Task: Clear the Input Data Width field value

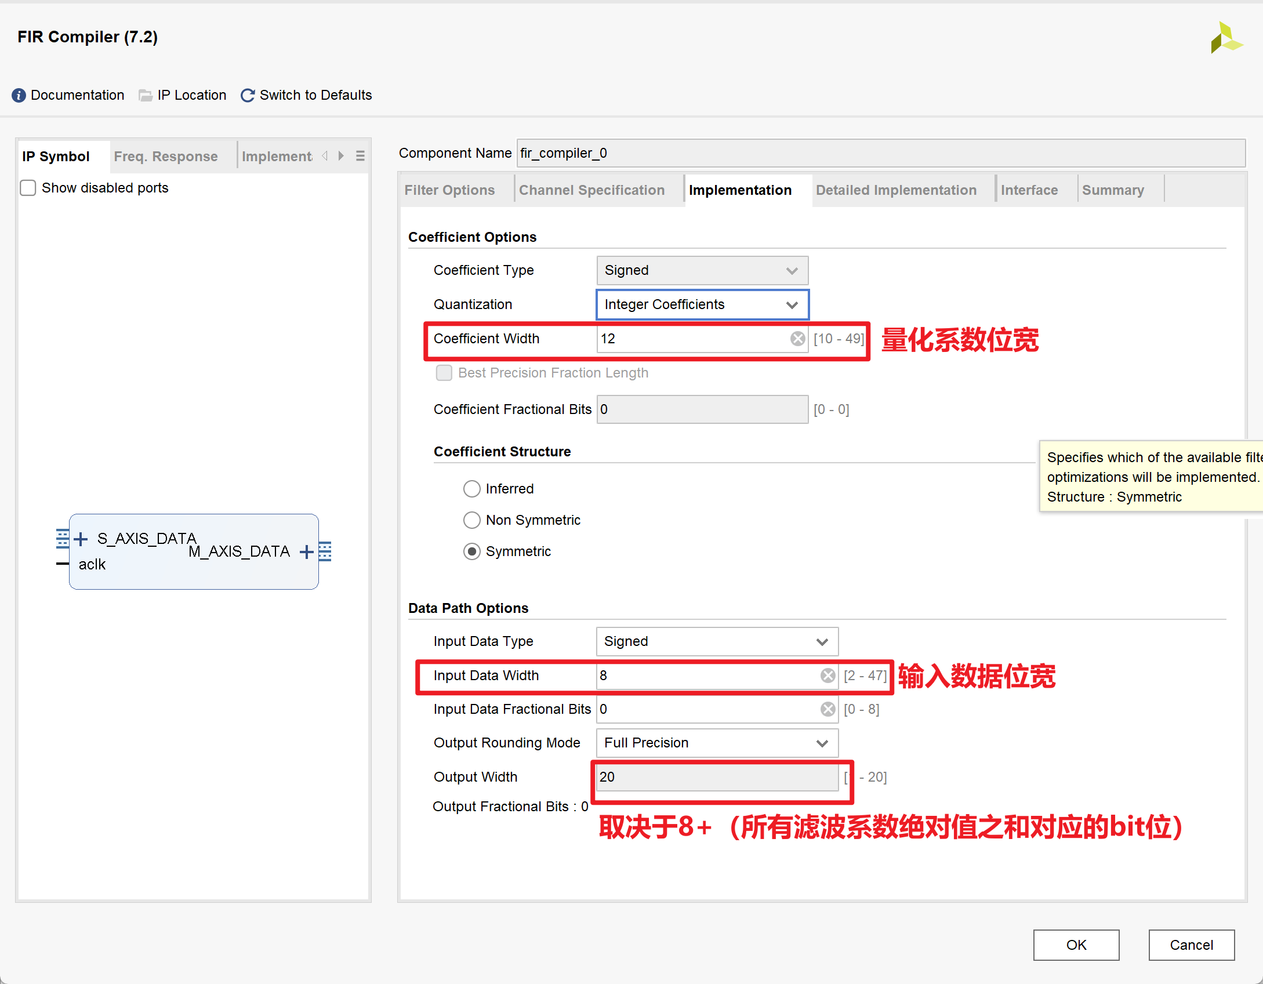Action: click(x=828, y=676)
